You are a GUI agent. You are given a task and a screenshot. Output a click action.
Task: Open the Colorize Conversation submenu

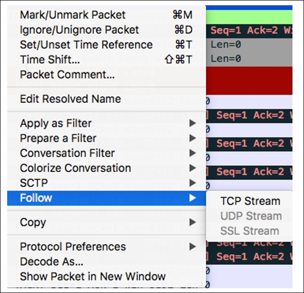[x=75, y=168]
